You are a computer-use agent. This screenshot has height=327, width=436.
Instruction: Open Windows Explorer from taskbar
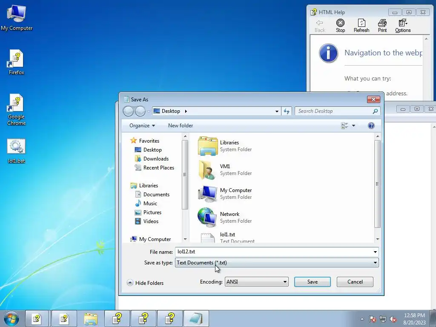point(91,318)
